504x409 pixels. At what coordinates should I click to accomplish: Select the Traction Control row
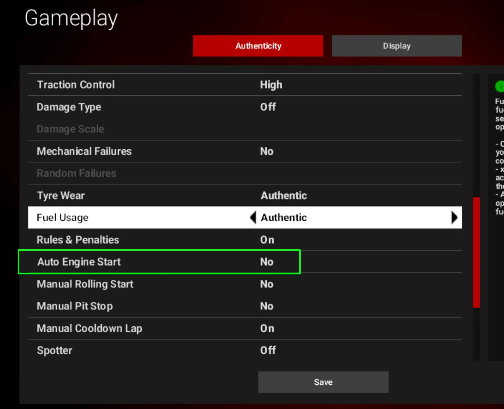tap(245, 85)
